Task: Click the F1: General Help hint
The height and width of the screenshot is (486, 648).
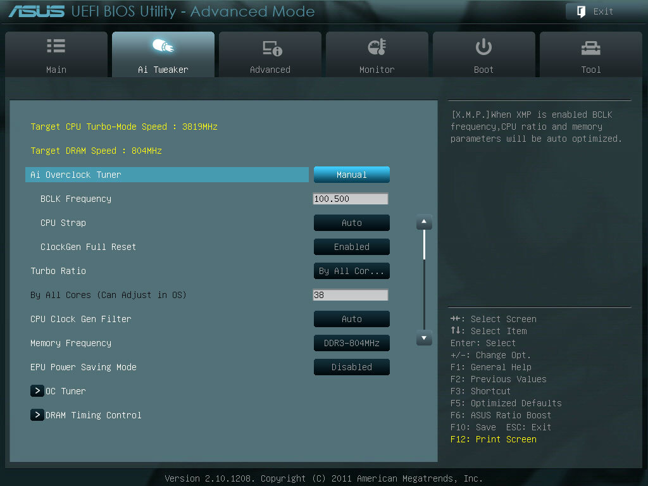Action: pos(491,367)
